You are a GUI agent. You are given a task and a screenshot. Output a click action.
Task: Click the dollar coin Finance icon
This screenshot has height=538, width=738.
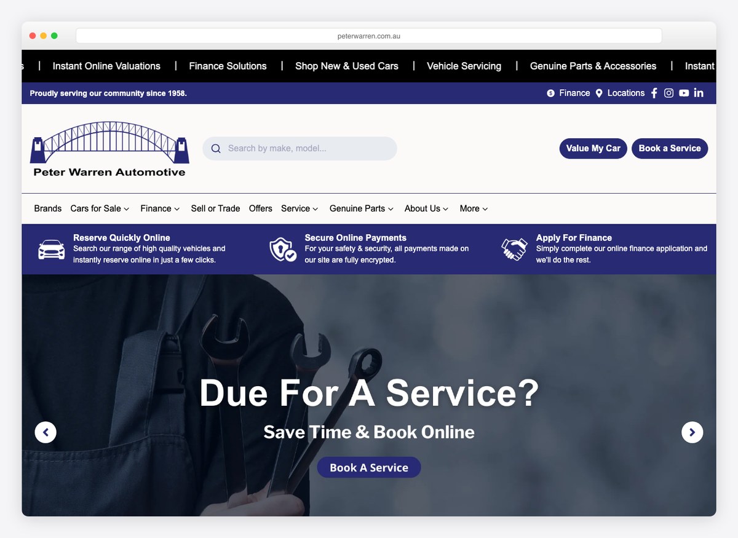550,93
